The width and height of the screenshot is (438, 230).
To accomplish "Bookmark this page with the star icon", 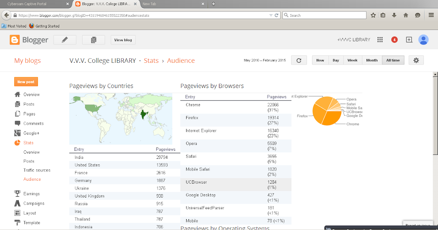I will 373,15.
